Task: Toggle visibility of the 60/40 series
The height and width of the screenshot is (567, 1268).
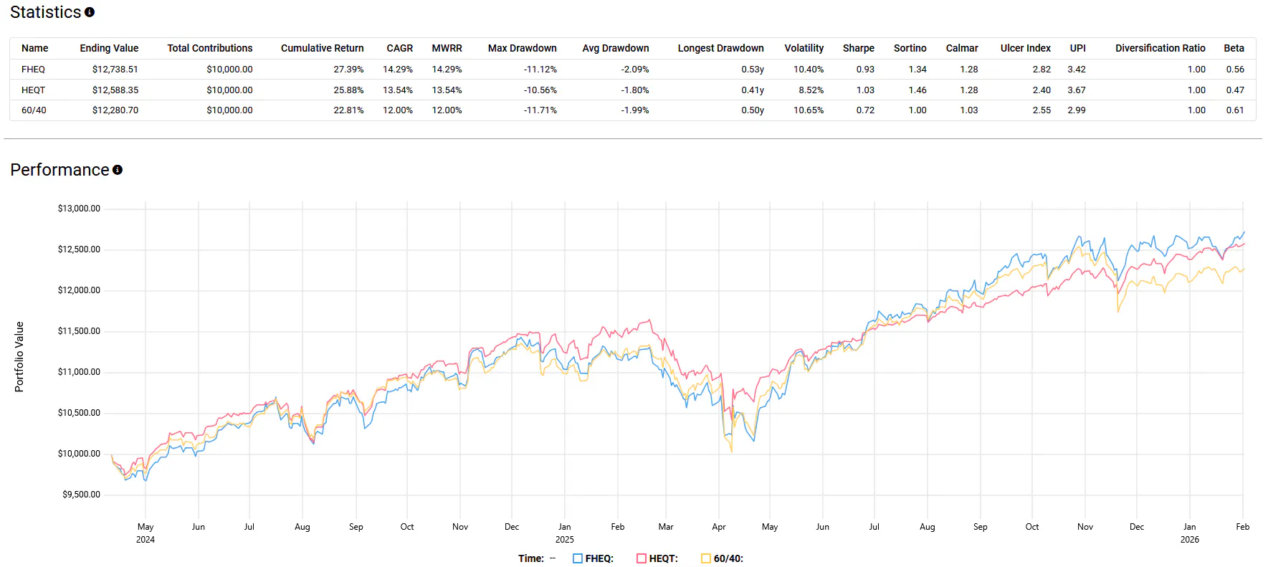Action: click(x=728, y=558)
